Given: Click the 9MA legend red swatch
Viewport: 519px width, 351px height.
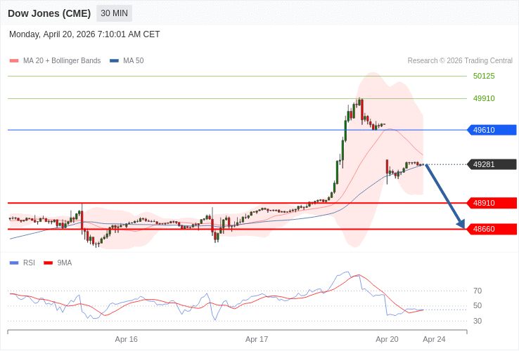Looking at the screenshot, I should pyautogui.click(x=49, y=263).
